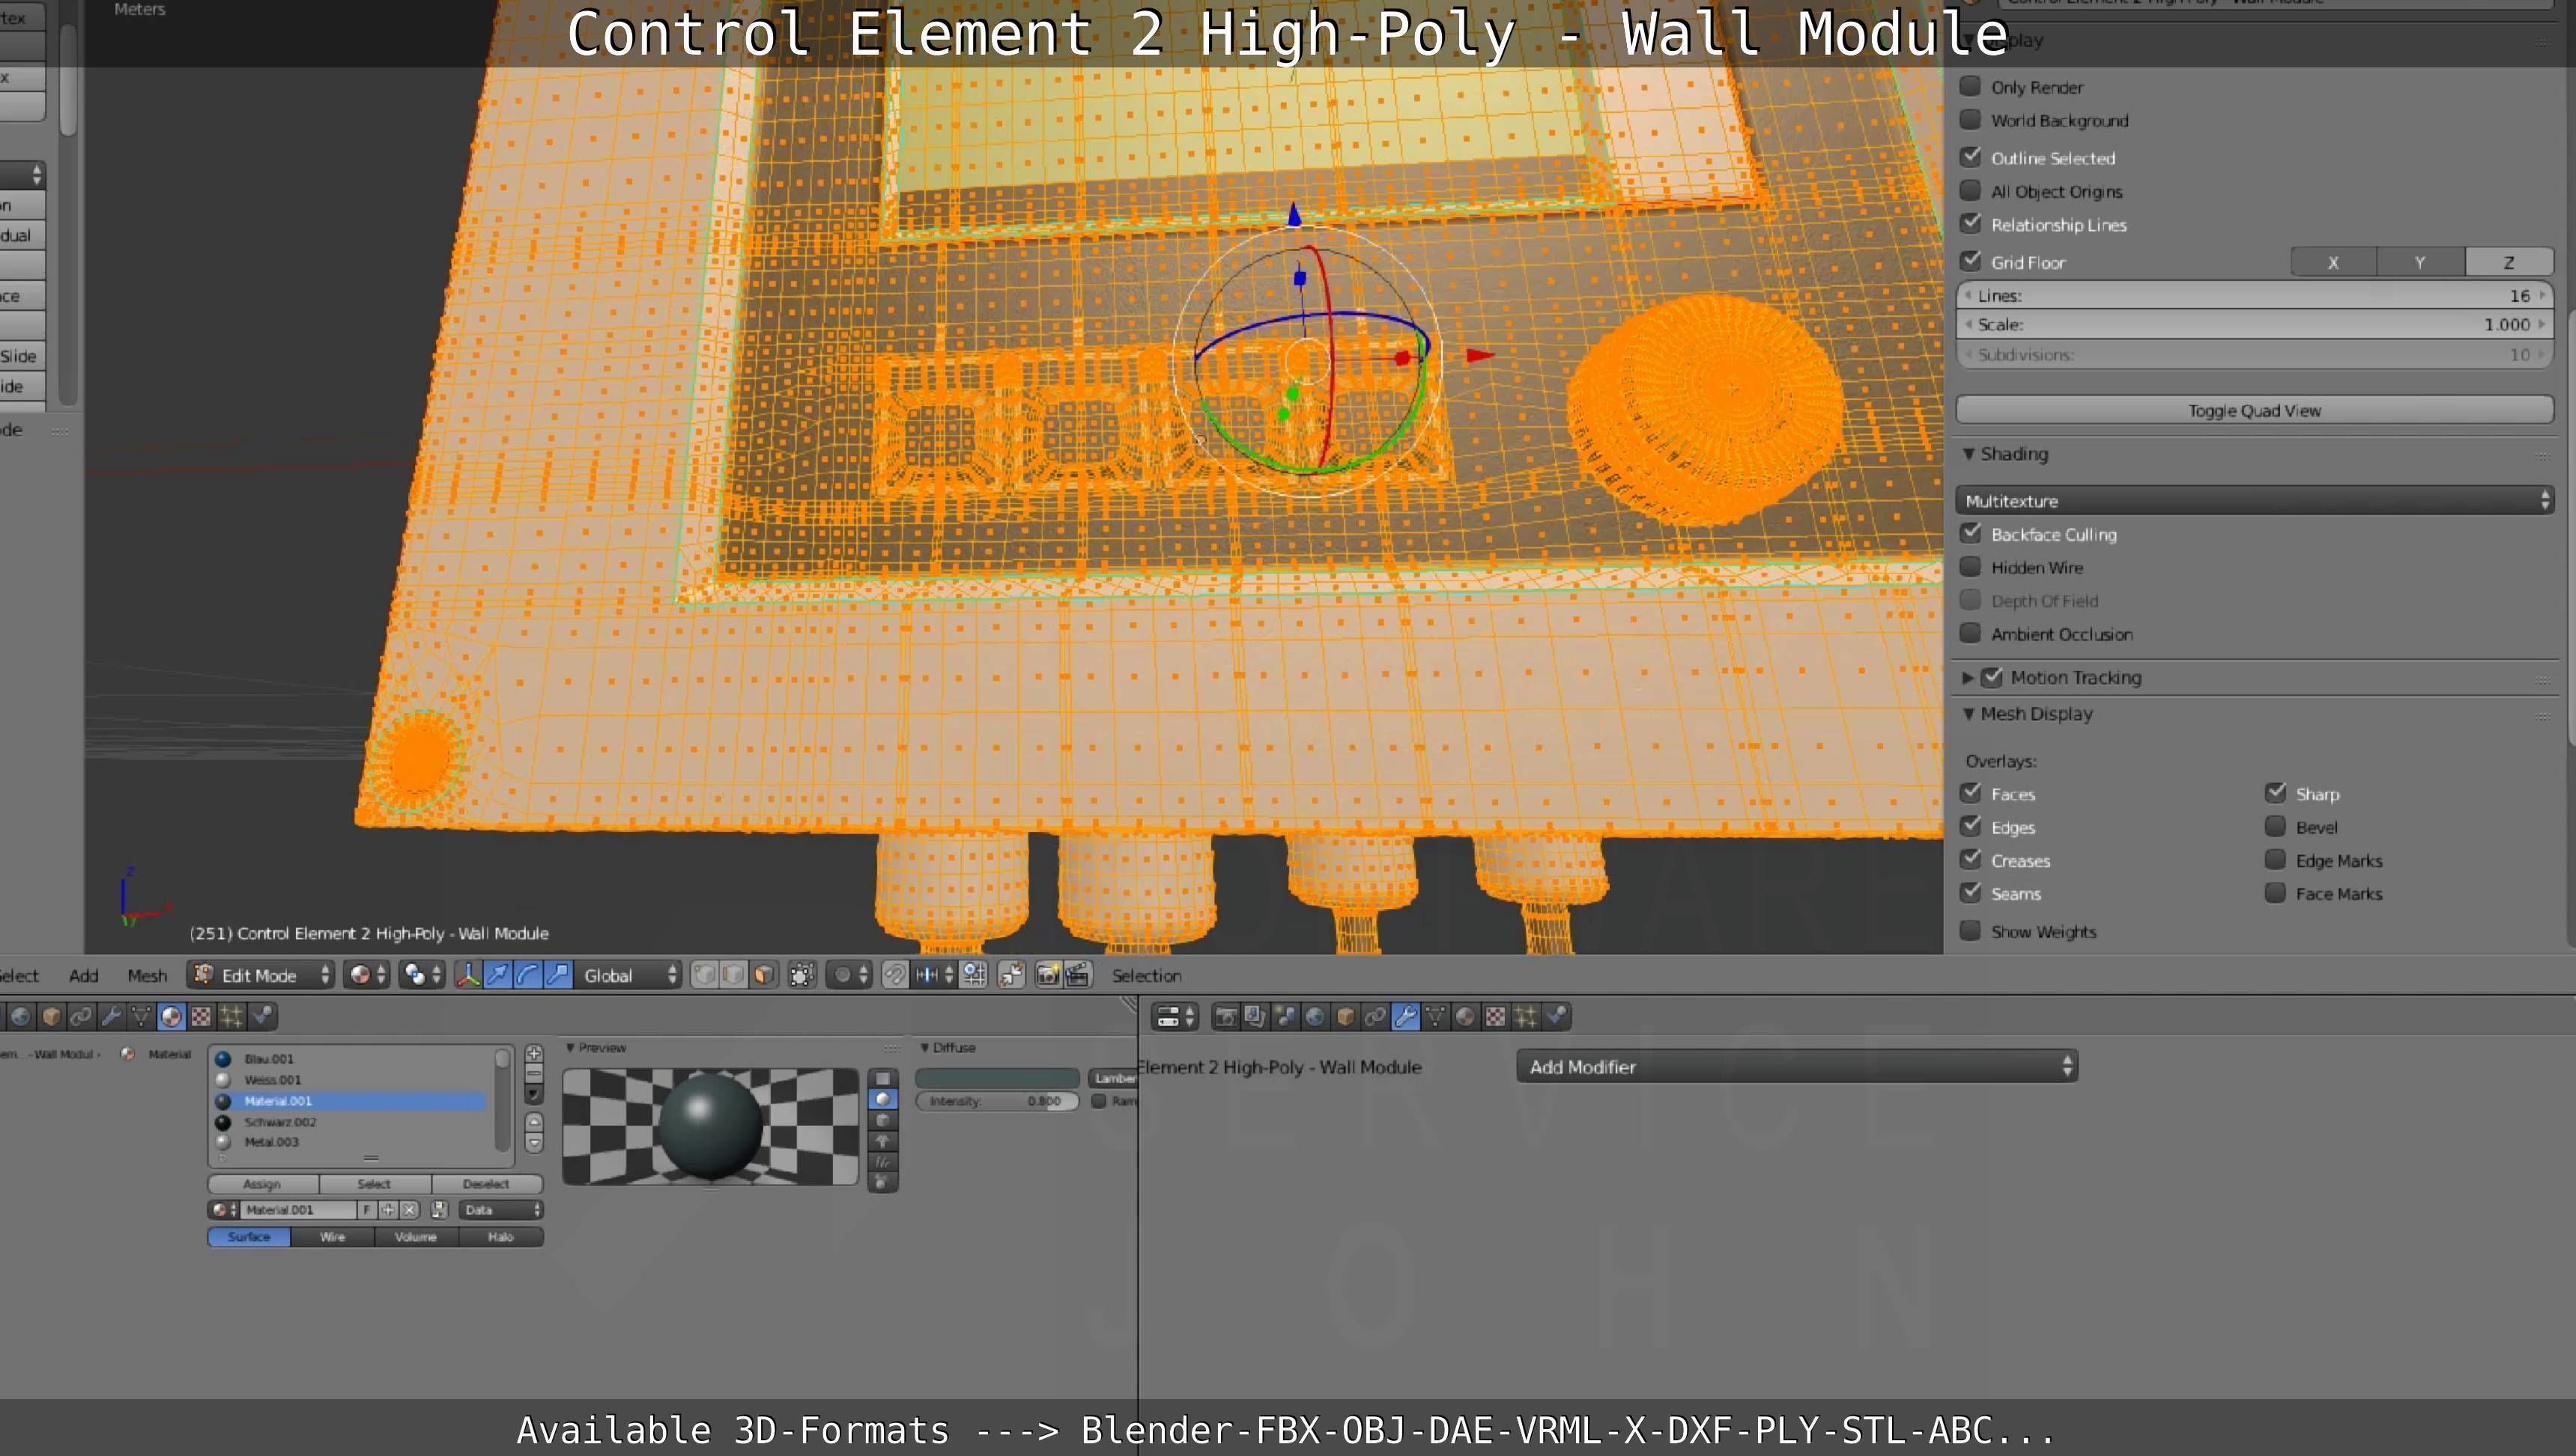The width and height of the screenshot is (2576, 1456).
Task: Open Modifiers wrench tab in right properties
Action: click(1405, 1017)
